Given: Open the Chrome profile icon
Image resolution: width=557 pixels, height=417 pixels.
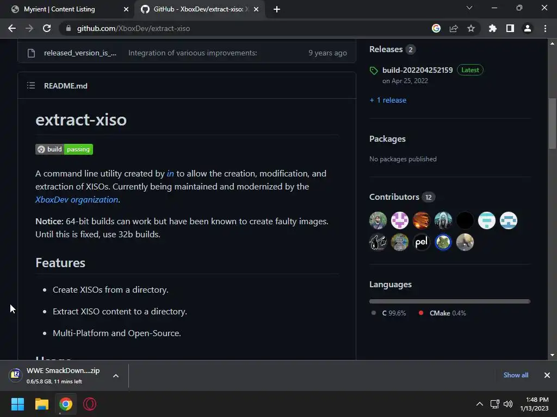Looking at the screenshot, I should point(528,28).
